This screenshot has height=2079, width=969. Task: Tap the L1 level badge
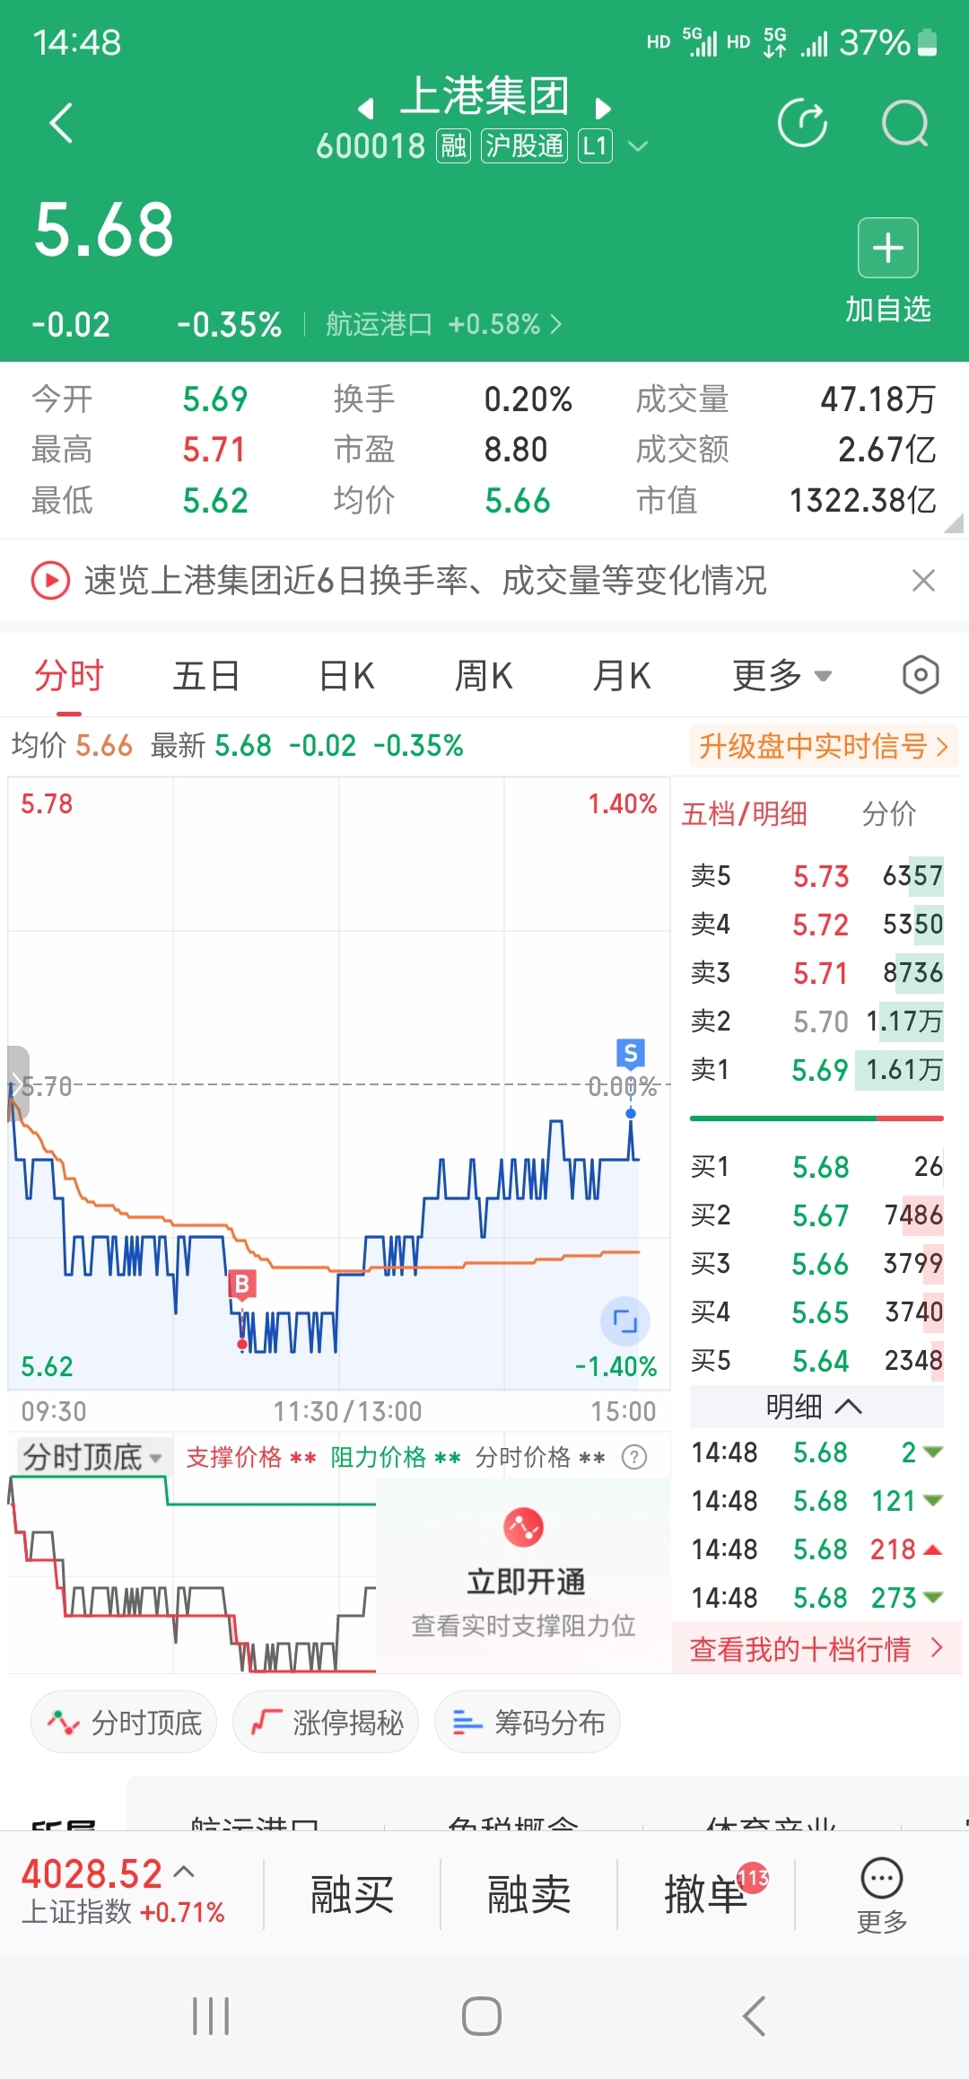596,146
